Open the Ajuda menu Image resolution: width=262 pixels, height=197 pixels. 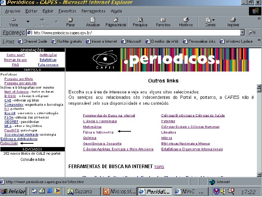(116, 11)
